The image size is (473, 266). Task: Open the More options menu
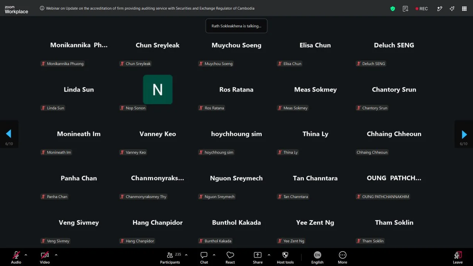343,258
